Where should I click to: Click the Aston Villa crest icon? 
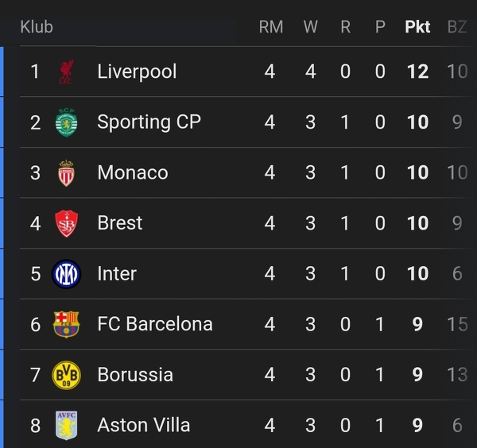tap(66, 425)
